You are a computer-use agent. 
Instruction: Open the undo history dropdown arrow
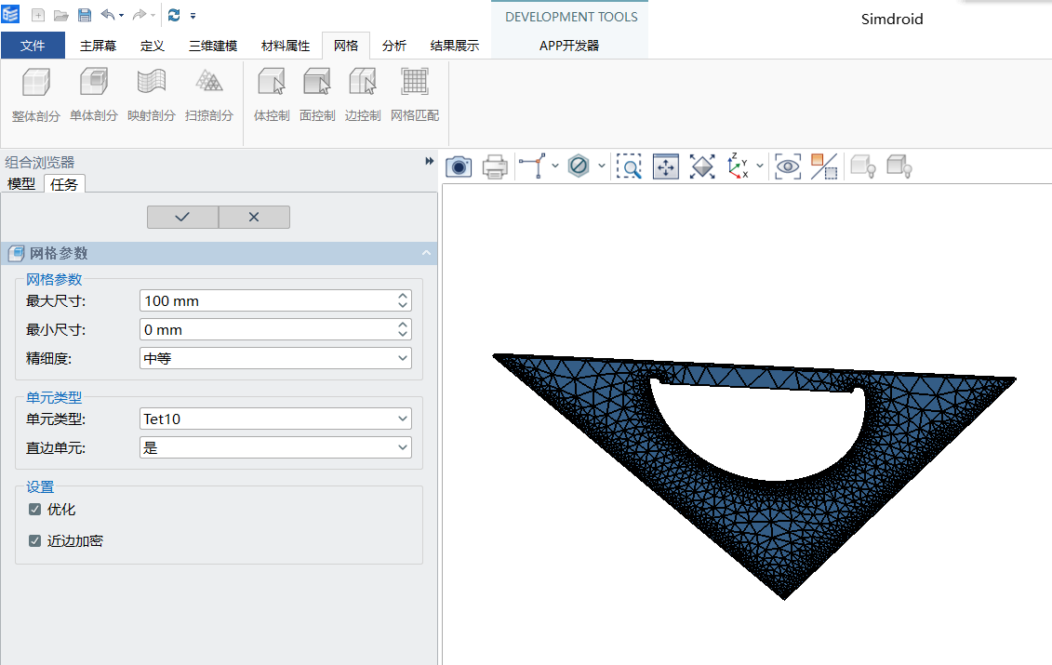click(122, 16)
